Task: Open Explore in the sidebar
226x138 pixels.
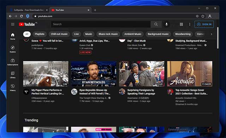Action: click(13, 49)
